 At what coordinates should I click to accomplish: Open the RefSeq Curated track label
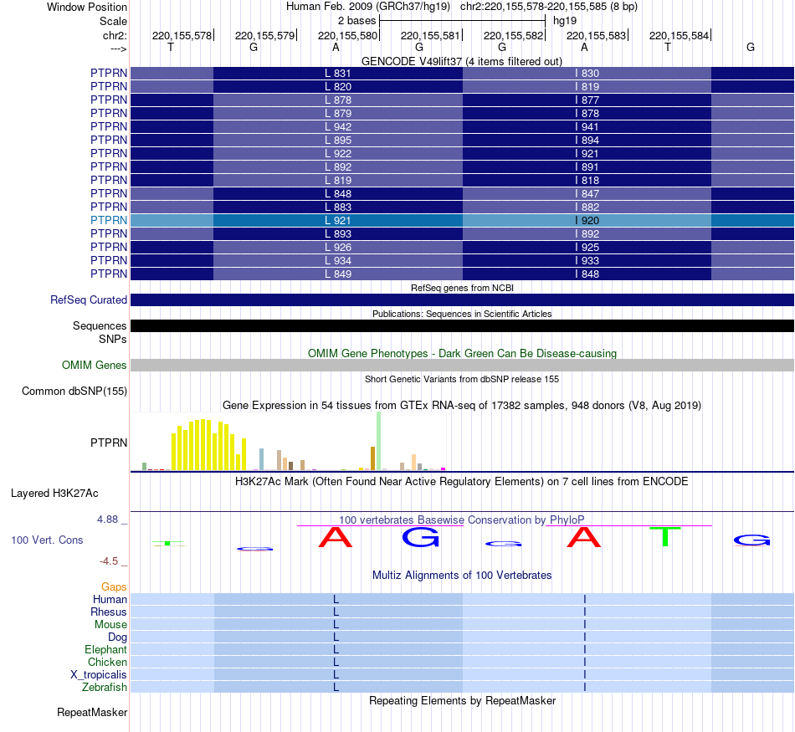point(88,299)
